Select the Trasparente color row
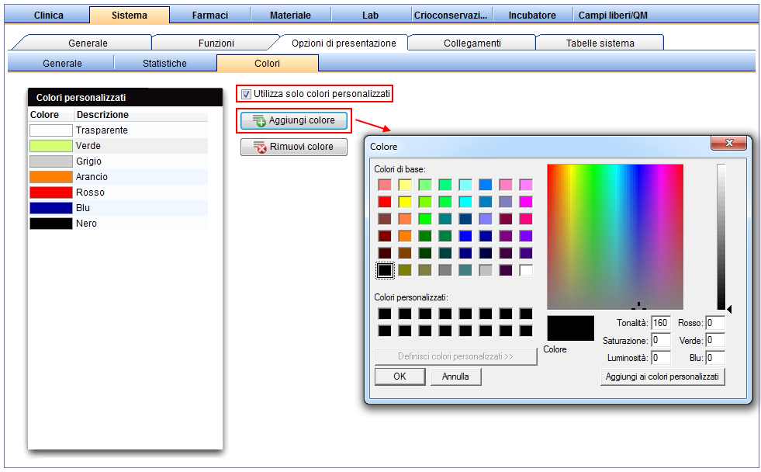Image resolution: width=761 pixels, height=472 pixels. point(119,130)
